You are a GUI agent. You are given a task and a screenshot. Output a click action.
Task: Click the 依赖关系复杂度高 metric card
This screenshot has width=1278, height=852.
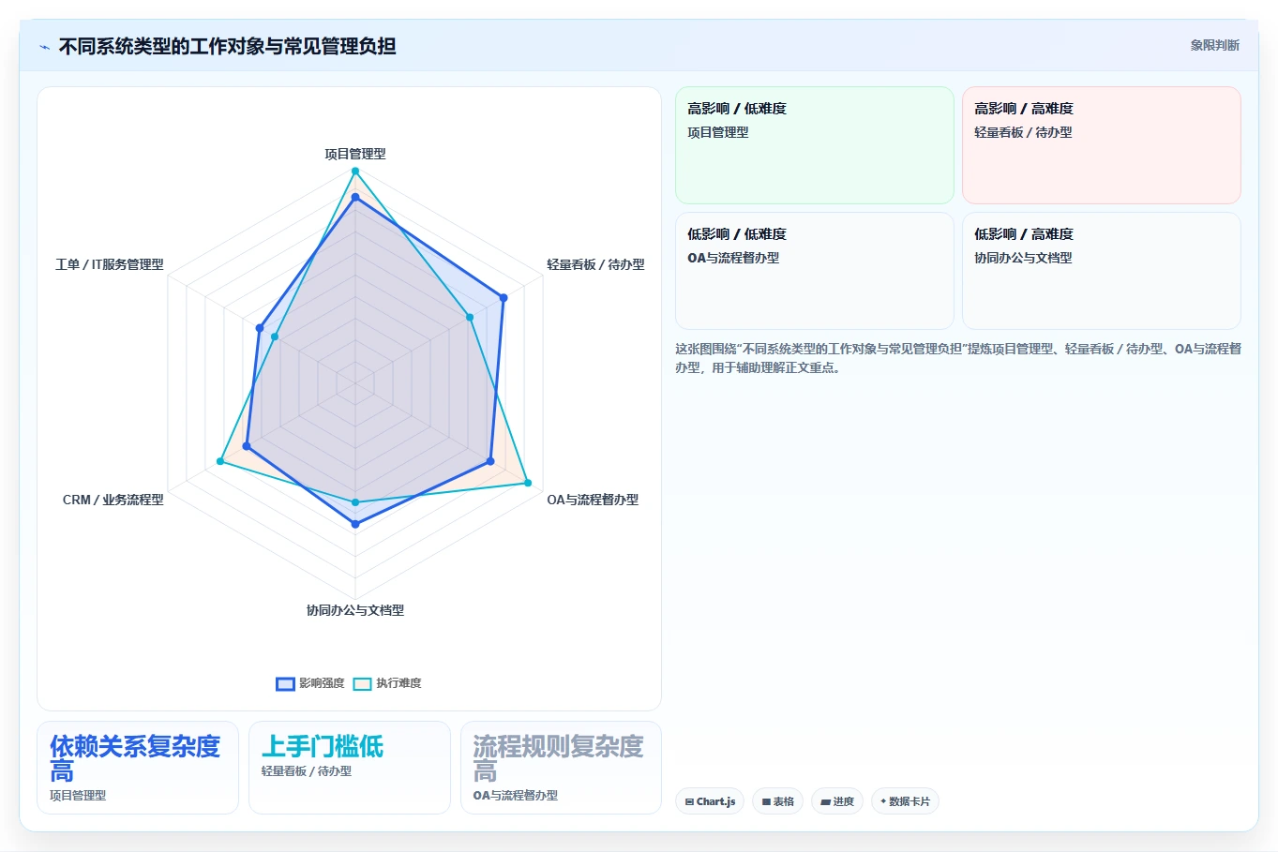[x=138, y=768]
